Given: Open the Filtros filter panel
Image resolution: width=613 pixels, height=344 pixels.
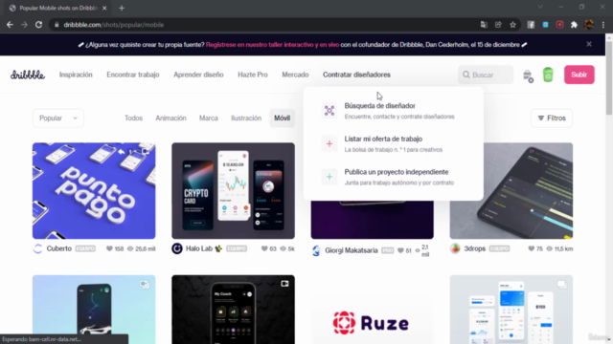Looking at the screenshot, I should (x=552, y=118).
